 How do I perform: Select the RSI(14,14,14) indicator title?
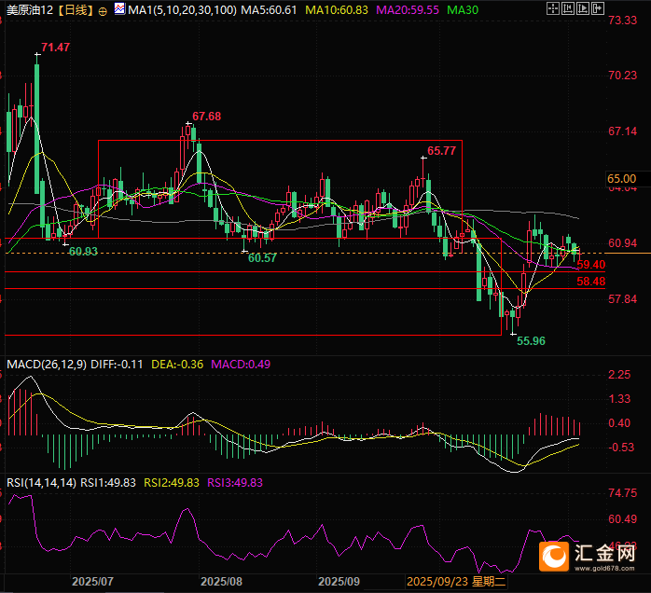pyautogui.click(x=41, y=482)
